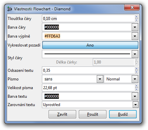
Task: Open the Barva výplně color dropdown
Action: [x=135, y=36]
